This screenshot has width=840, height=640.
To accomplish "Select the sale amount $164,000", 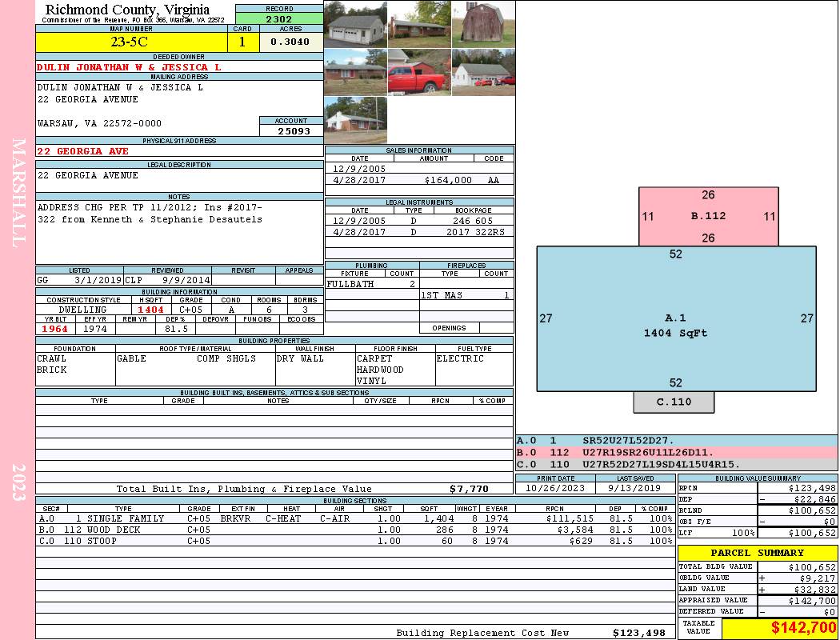I will [448, 180].
